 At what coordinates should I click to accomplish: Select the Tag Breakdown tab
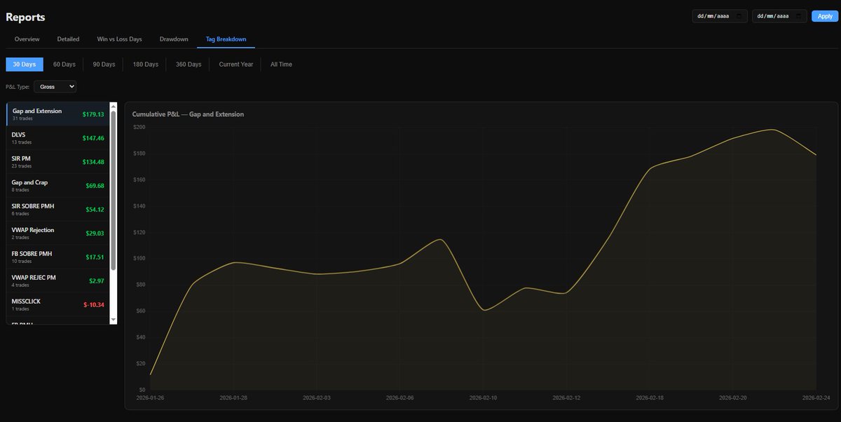coord(226,39)
